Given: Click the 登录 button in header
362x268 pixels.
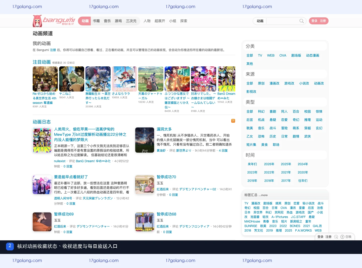Looking at the screenshot, I should click(x=314, y=21).
